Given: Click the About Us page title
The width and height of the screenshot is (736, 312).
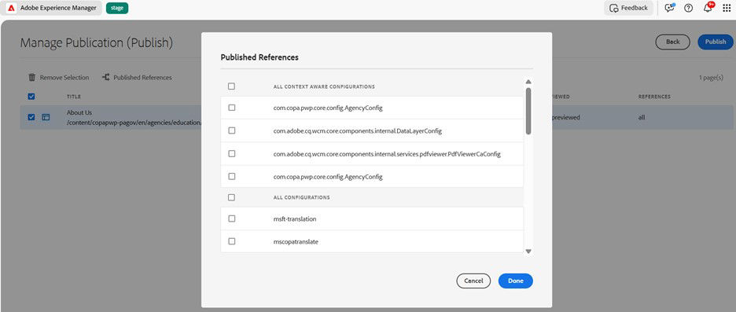Looking at the screenshot, I should [x=79, y=112].
